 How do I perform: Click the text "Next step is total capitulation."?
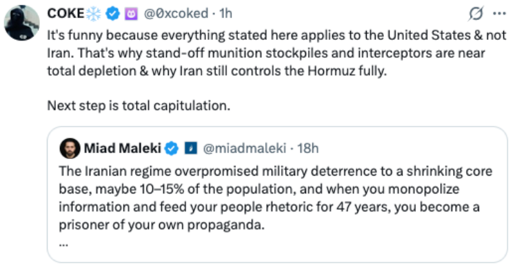click(x=139, y=106)
